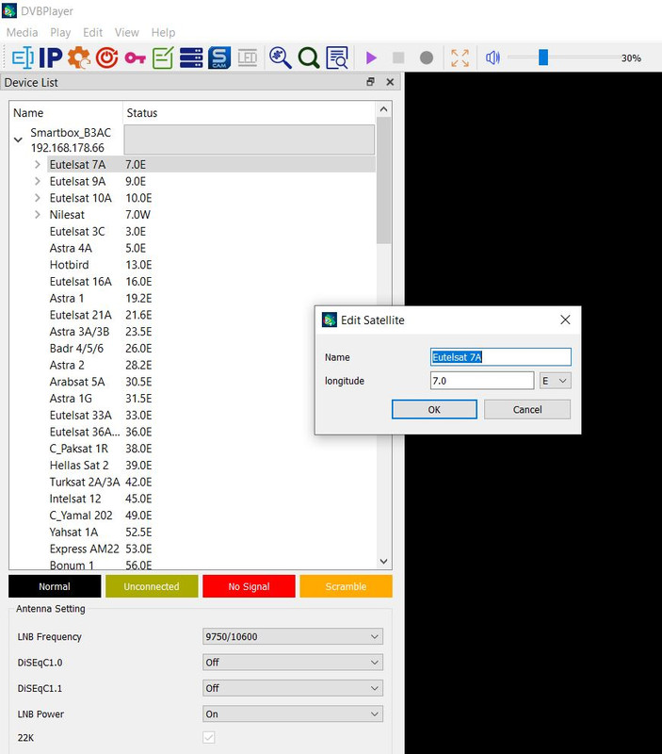Click the device list scroll up arrow
Image resolution: width=662 pixels, height=754 pixels.
click(383, 109)
